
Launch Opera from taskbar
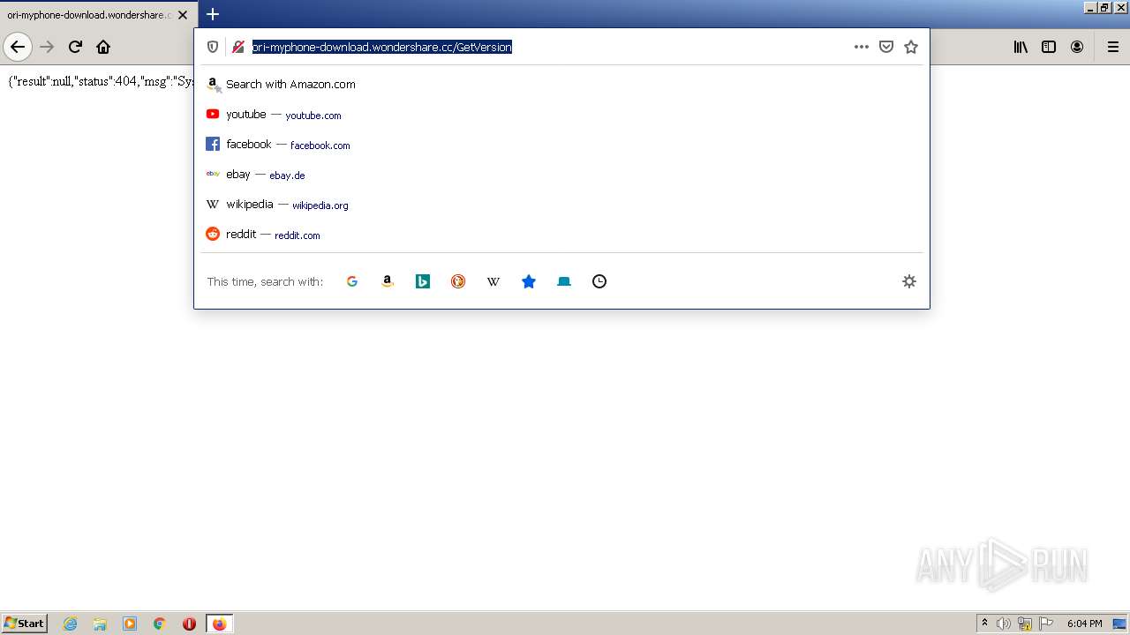click(189, 624)
